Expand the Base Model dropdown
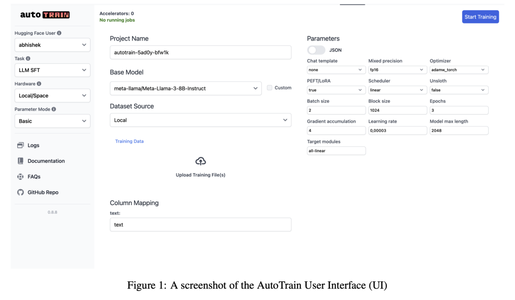515x300 pixels. pyautogui.click(x=185, y=88)
